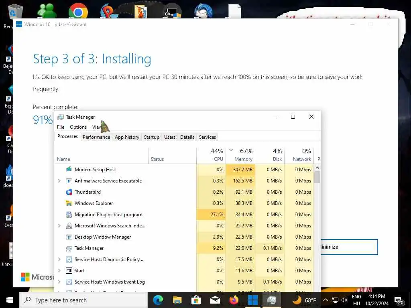Click the Start process icon in list

tap(69, 271)
